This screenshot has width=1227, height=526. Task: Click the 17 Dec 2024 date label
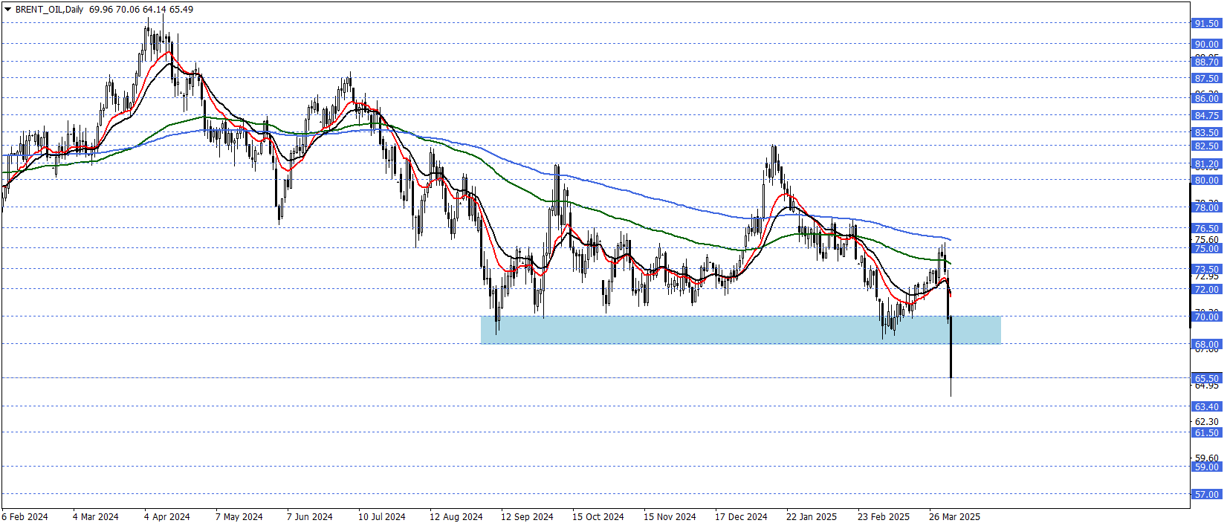click(741, 517)
